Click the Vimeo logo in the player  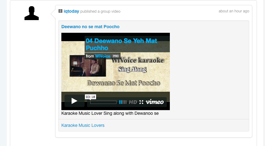coord(155,102)
